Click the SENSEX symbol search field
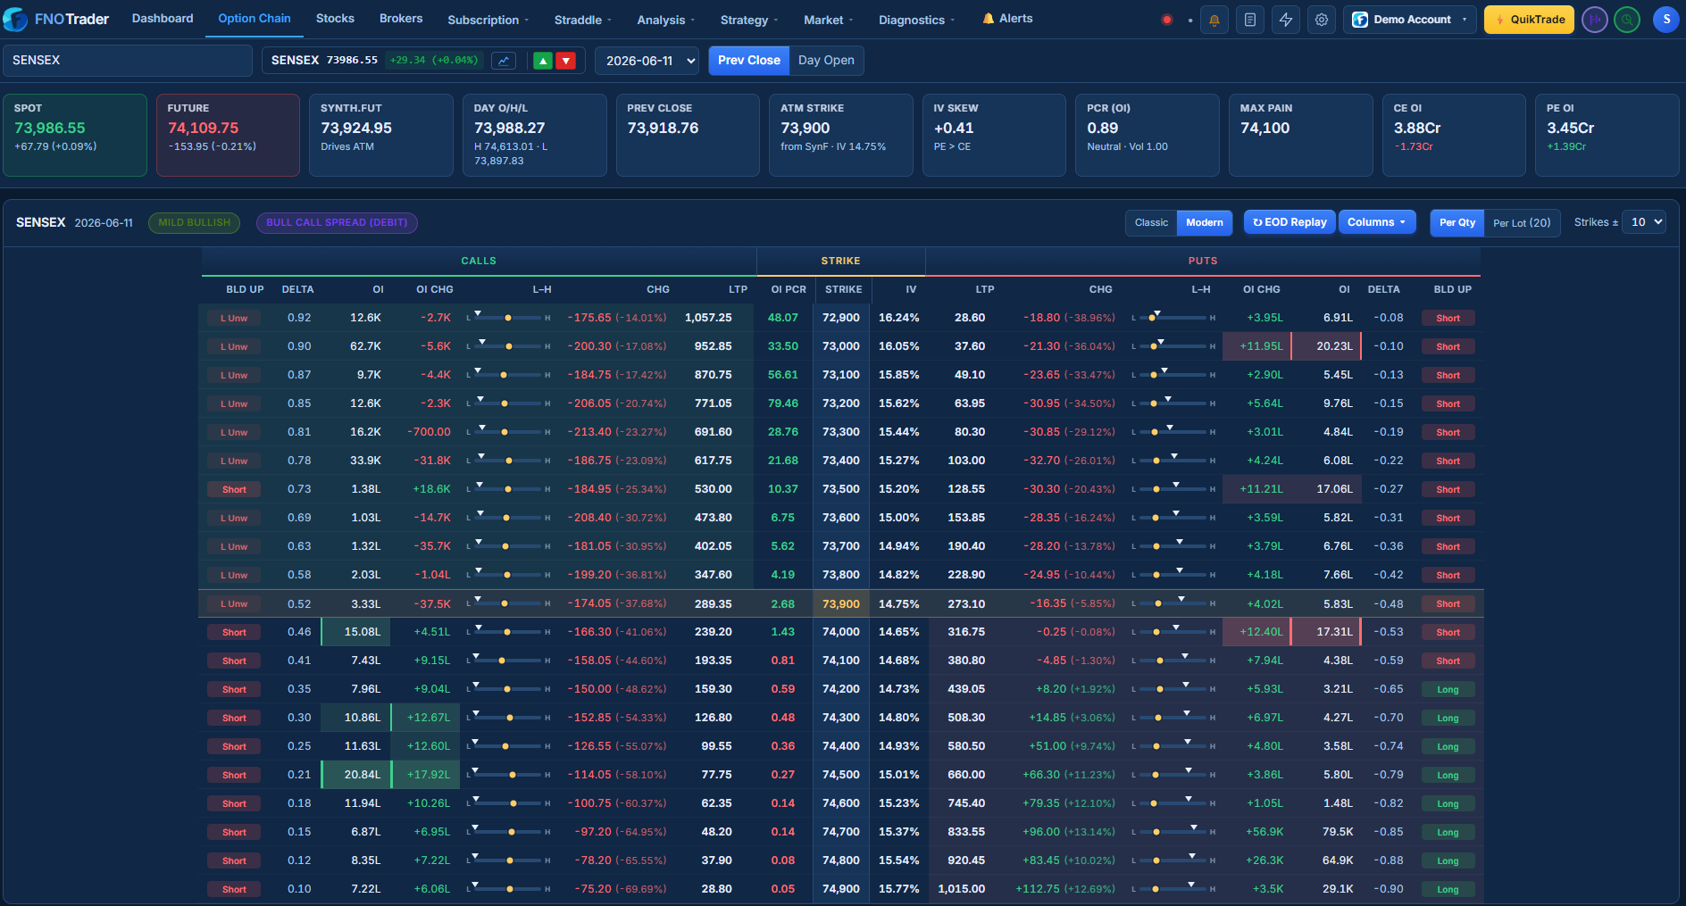Image resolution: width=1686 pixels, height=906 pixels. click(128, 61)
